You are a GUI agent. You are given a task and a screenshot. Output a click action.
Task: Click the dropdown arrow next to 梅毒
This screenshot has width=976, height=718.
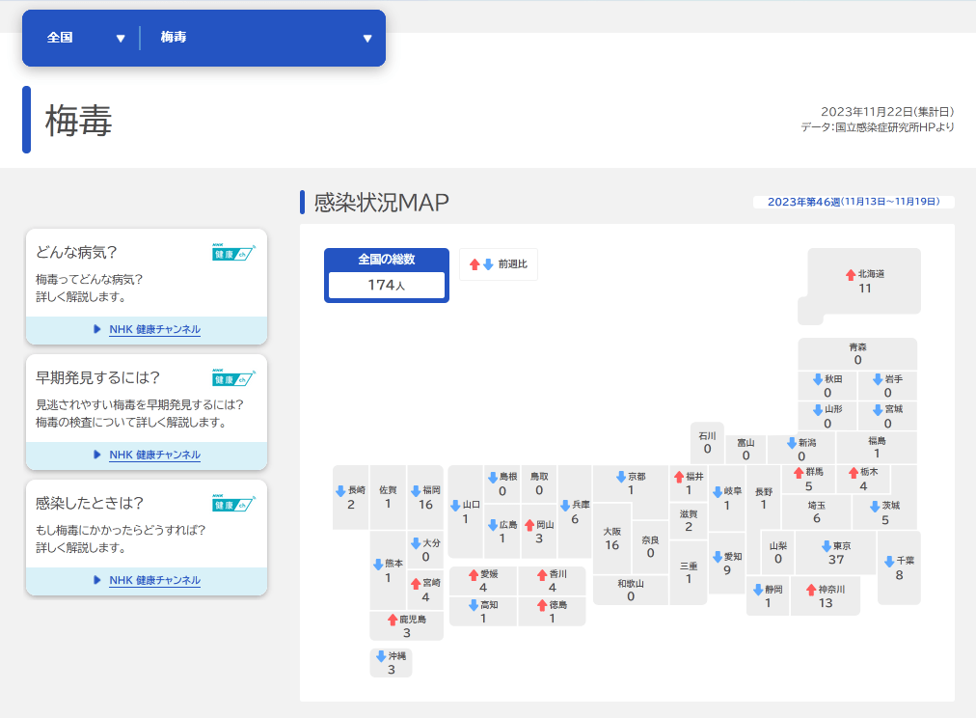tap(366, 39)
